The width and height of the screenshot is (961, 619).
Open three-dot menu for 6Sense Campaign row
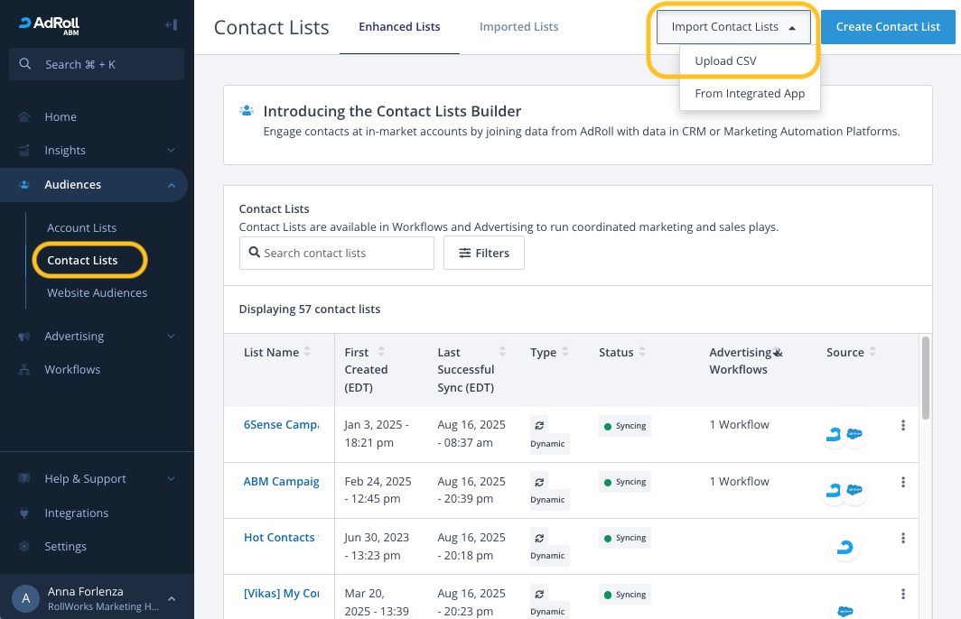tap(902, 426)
